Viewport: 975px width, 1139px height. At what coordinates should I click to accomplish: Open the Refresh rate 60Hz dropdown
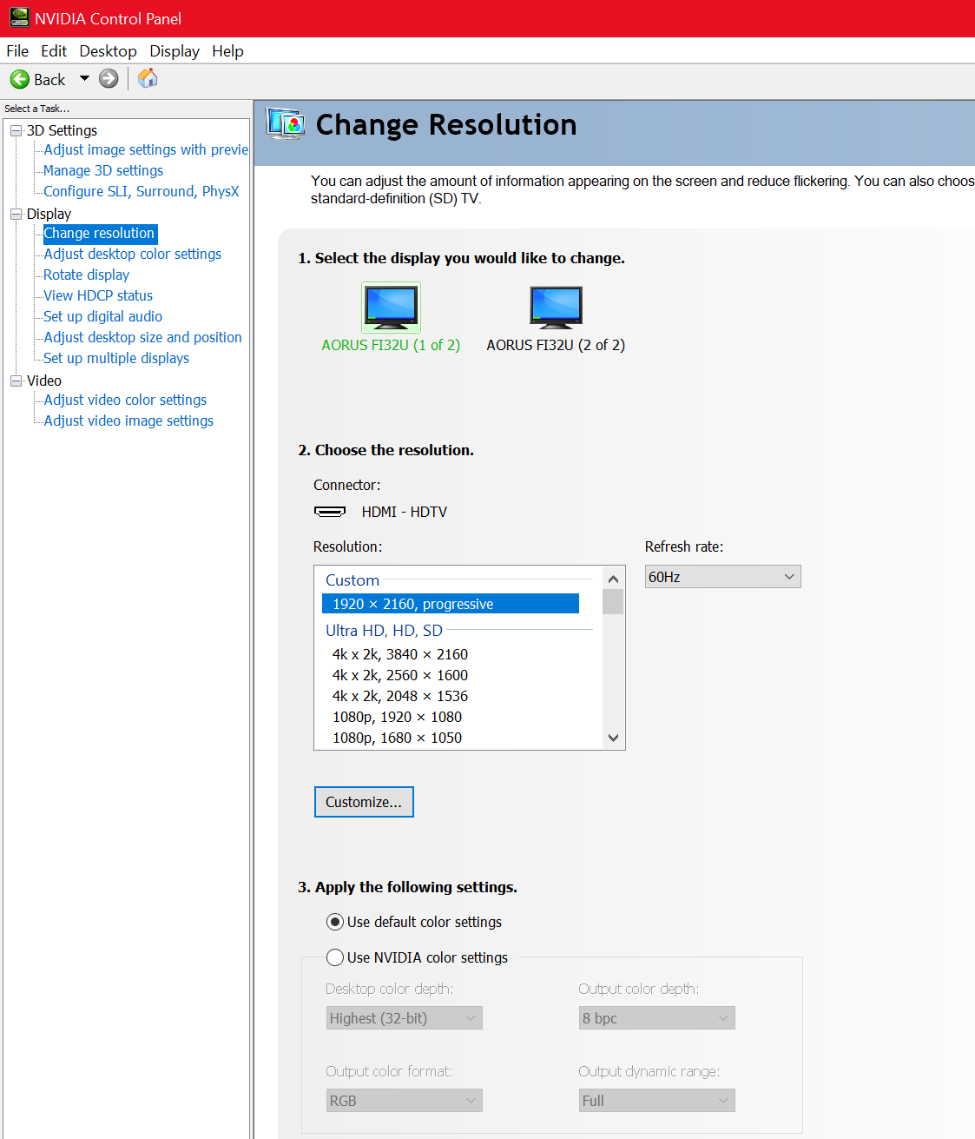722,577
